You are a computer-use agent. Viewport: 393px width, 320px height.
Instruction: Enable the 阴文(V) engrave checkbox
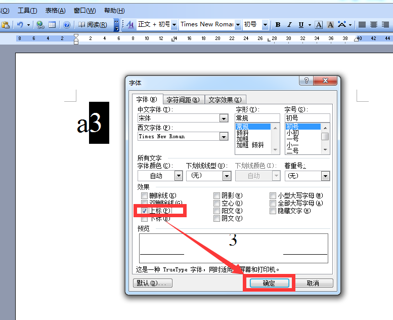point(216,218)
